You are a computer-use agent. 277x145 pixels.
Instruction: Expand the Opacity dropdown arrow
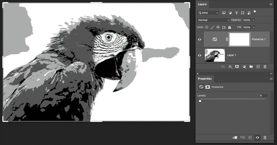[x=254, y=20]
